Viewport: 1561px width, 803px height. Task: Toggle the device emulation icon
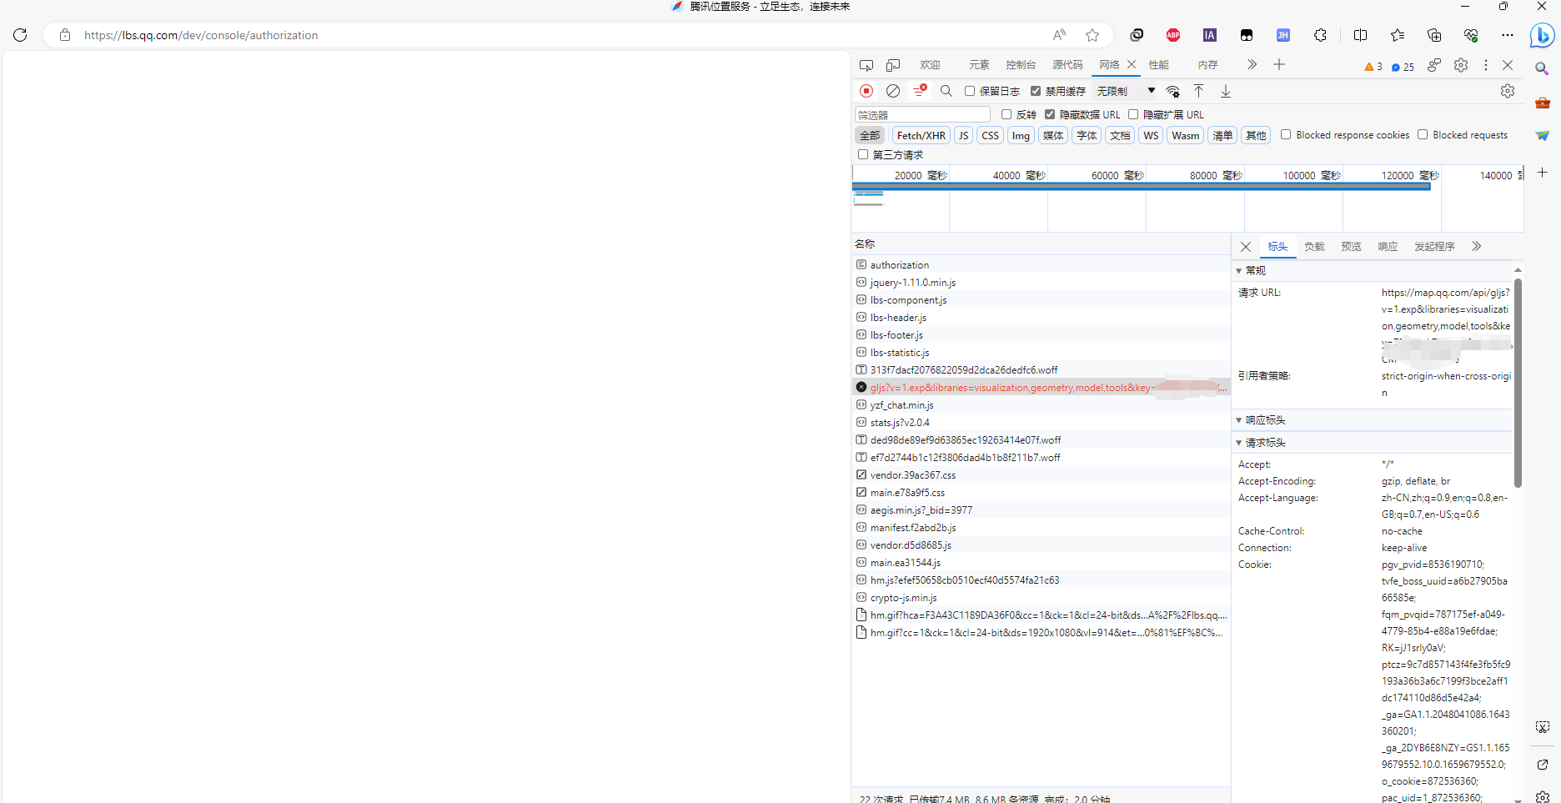(x=893, y=65)
